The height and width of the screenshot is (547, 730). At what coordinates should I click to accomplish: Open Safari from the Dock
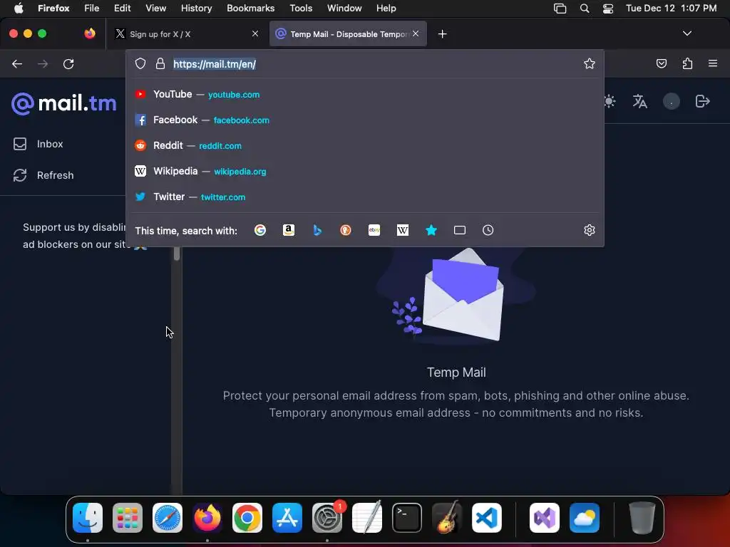click(167, 518)
